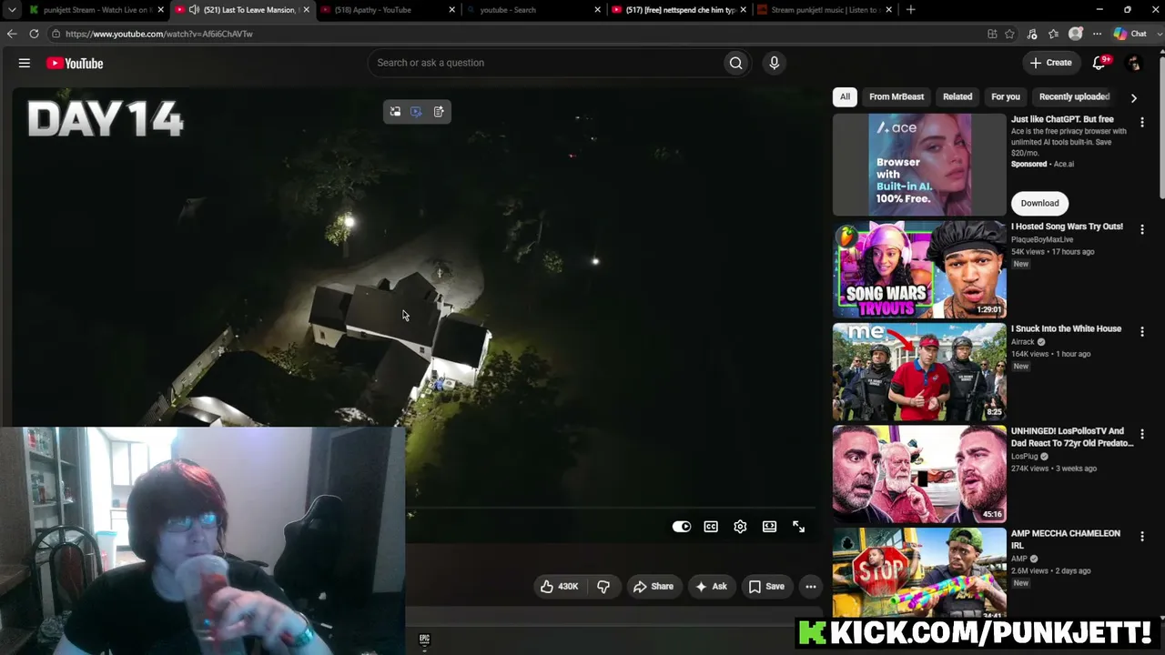1165x655 pixels.
Task: Click the Ask button
Action: tap(712, 587)
